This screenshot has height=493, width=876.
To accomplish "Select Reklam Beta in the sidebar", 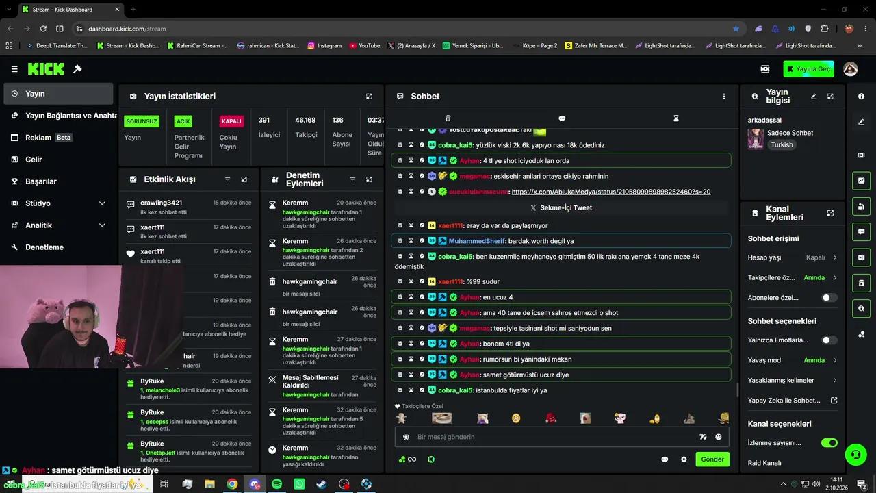I will (x=58, y=138).
